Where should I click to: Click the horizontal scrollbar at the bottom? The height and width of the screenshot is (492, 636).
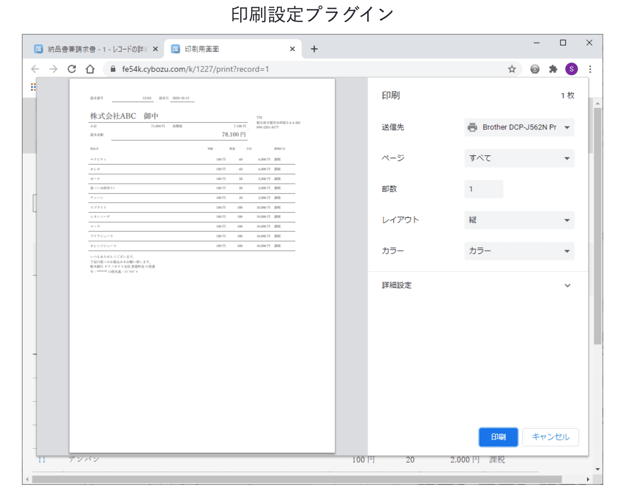[x=297, y=479]
